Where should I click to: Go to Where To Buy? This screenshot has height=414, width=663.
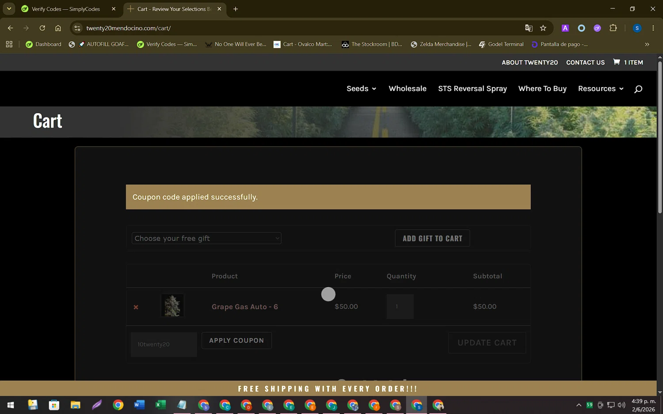pyautogui.click(x=542, y=89)
